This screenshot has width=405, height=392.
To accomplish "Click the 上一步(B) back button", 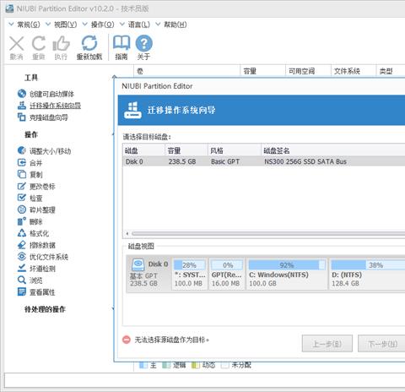I will (327, 344).
